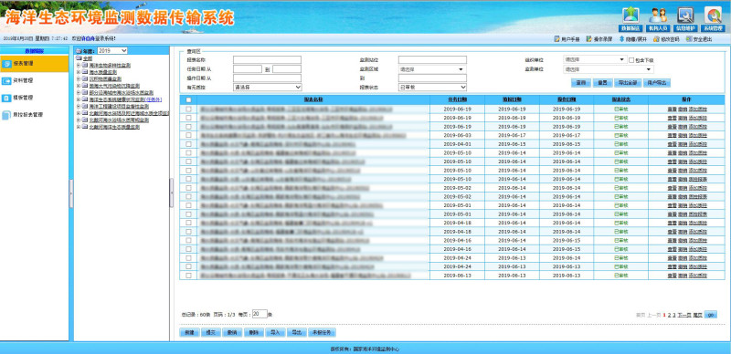Viewport: 731px width, 354px height.
Task: Click the records-per-page field showing 20
Action: click(260, 314)
